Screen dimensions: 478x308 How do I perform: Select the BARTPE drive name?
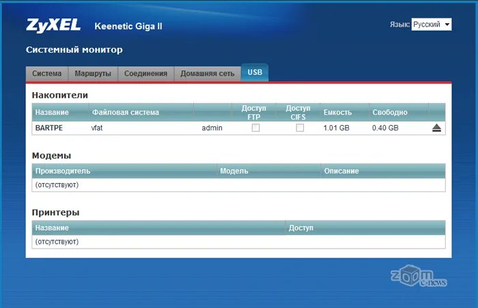click(x=49, y=128)
